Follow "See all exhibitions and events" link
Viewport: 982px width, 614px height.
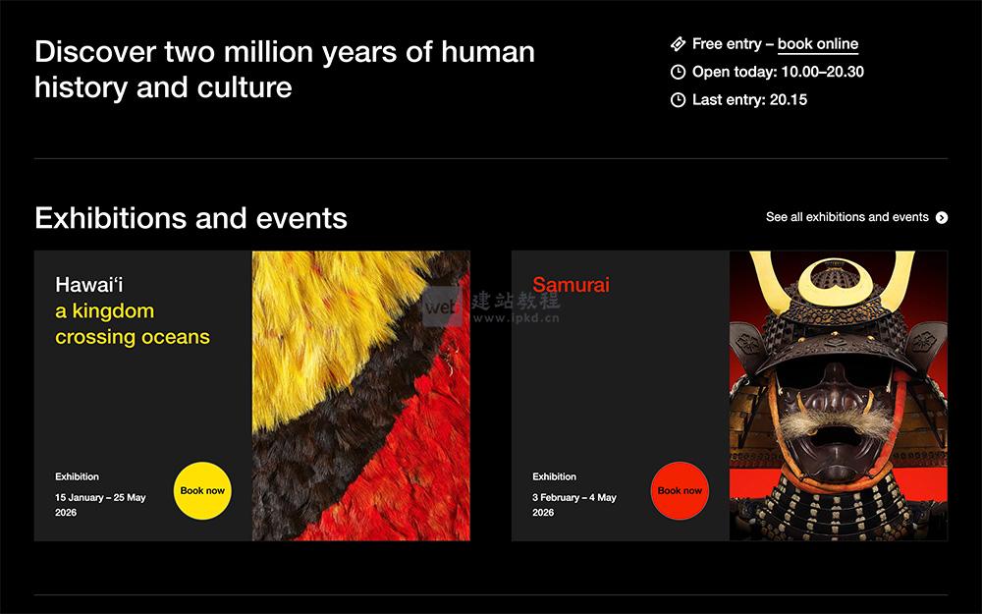(850, 217)
